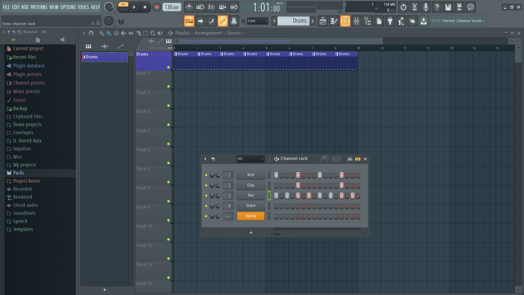Screen dimensions: 524x295
Task: Open the graph editor in Channel rack
Action: click(x=350, y=159)
